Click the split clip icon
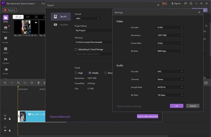The height and width of the screenshot is (137, 211). [x=25, y=83]
